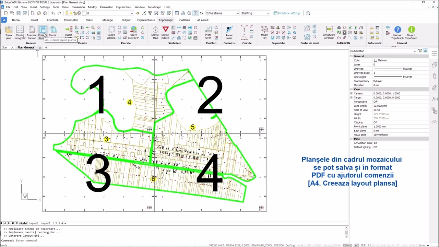Viewport: 439px width, 247px height.
Task: Switch to the Layout1 tab
Action: (34, 223)
